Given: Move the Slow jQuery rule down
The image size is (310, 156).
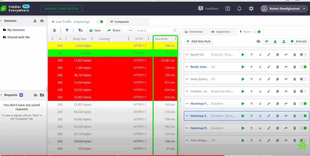Looking at the screenshot, I should [x=260, y=79].
